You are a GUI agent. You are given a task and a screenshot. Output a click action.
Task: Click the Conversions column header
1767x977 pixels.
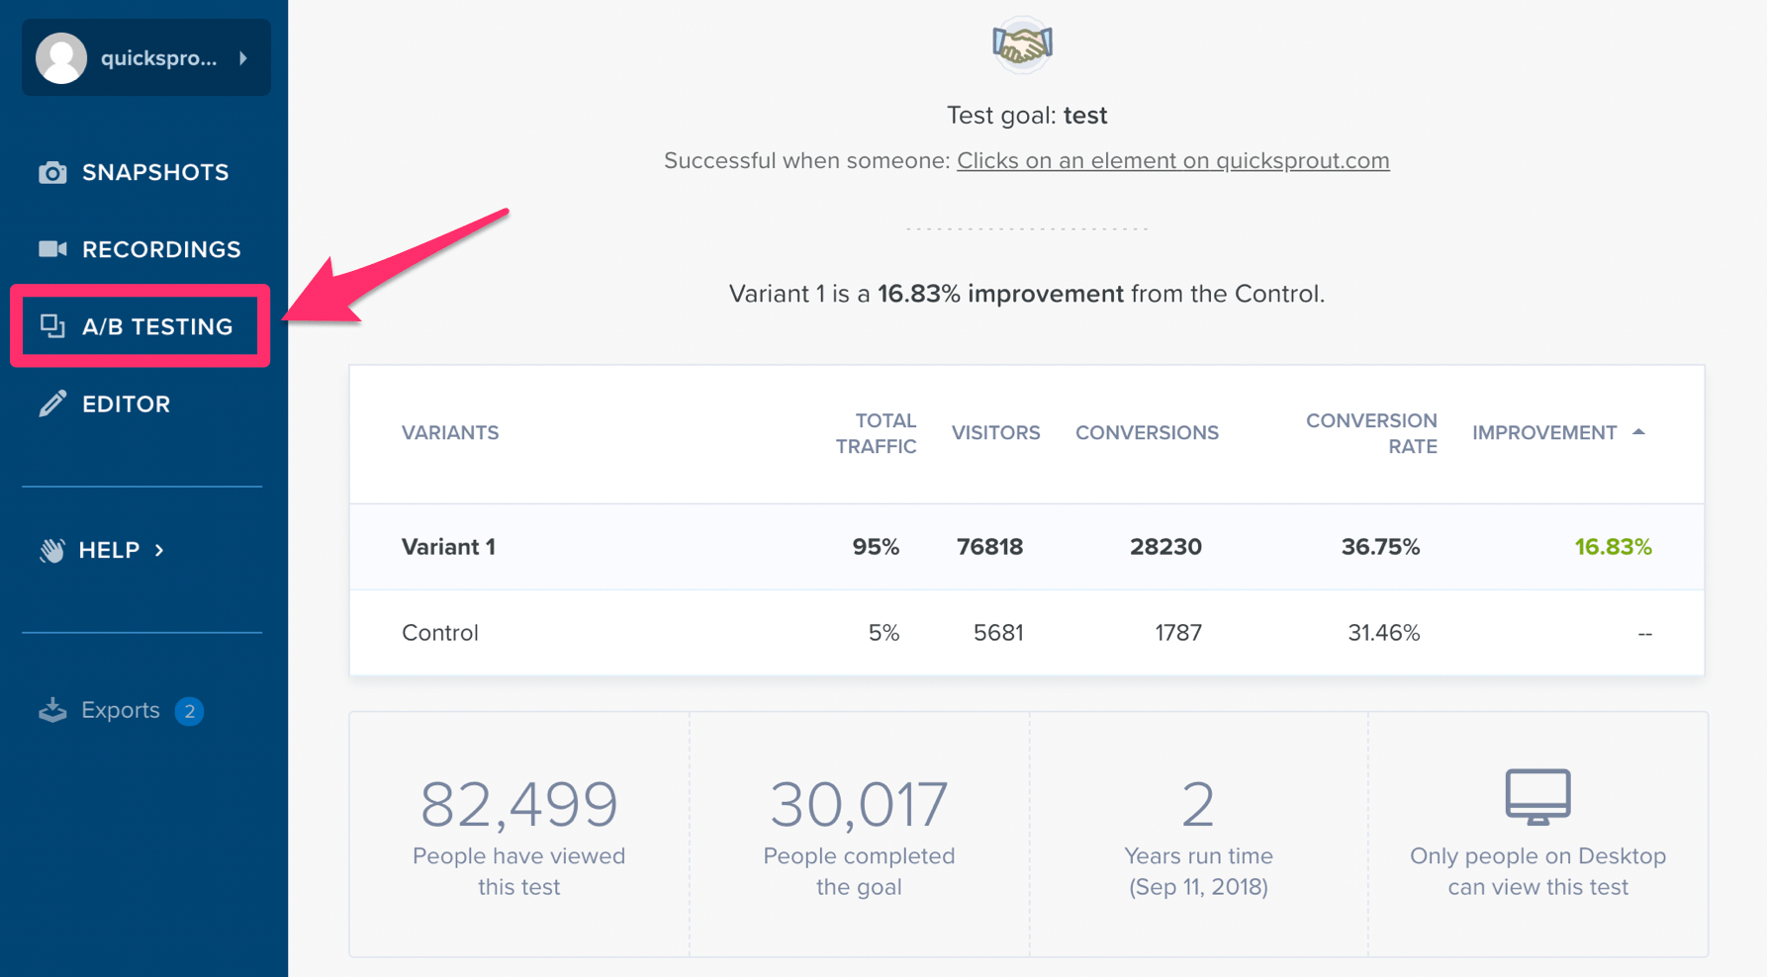tap(1147, 432)
